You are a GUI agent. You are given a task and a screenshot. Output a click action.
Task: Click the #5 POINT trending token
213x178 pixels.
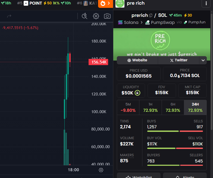click(x=44, y=3)
